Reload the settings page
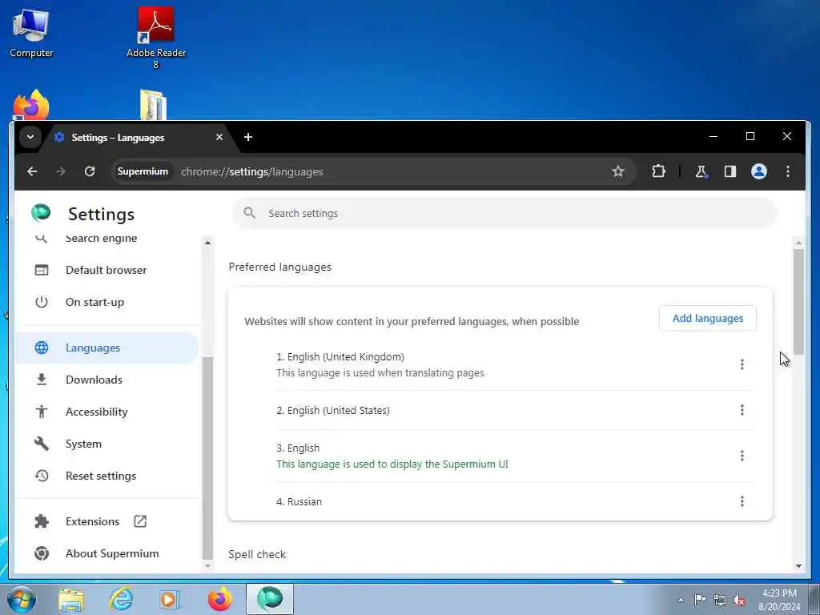 (90, 171)
